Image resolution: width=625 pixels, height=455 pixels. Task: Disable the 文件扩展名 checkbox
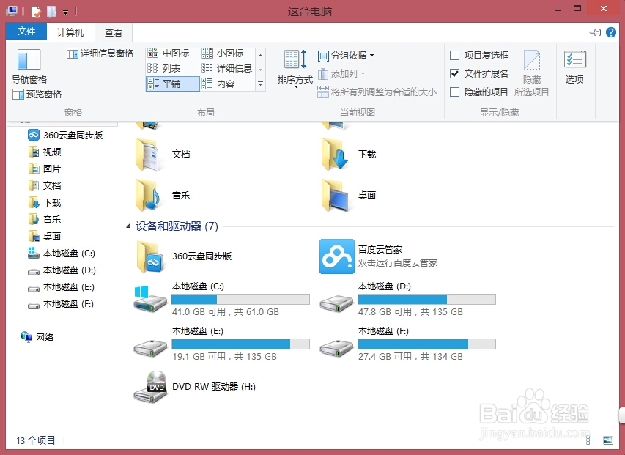454,73
